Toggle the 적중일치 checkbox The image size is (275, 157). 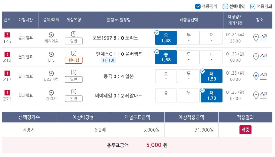coord(198,7)
